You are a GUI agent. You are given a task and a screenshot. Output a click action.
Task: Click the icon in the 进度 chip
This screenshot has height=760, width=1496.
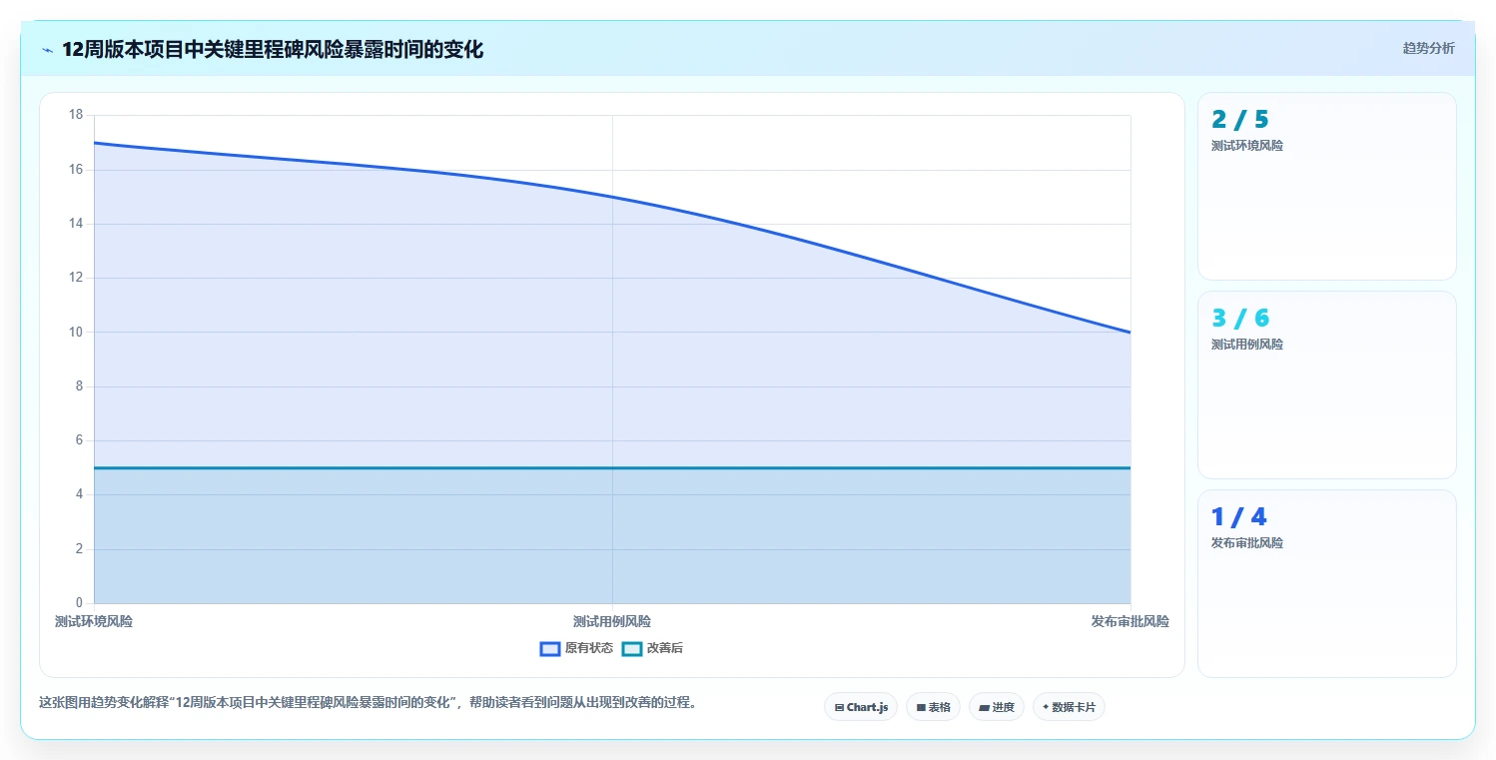984,707
